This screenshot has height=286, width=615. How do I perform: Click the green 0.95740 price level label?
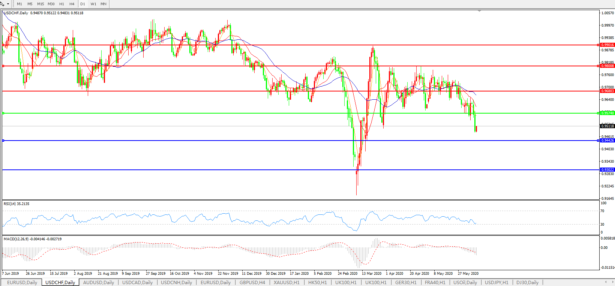(x=607, y=113)
